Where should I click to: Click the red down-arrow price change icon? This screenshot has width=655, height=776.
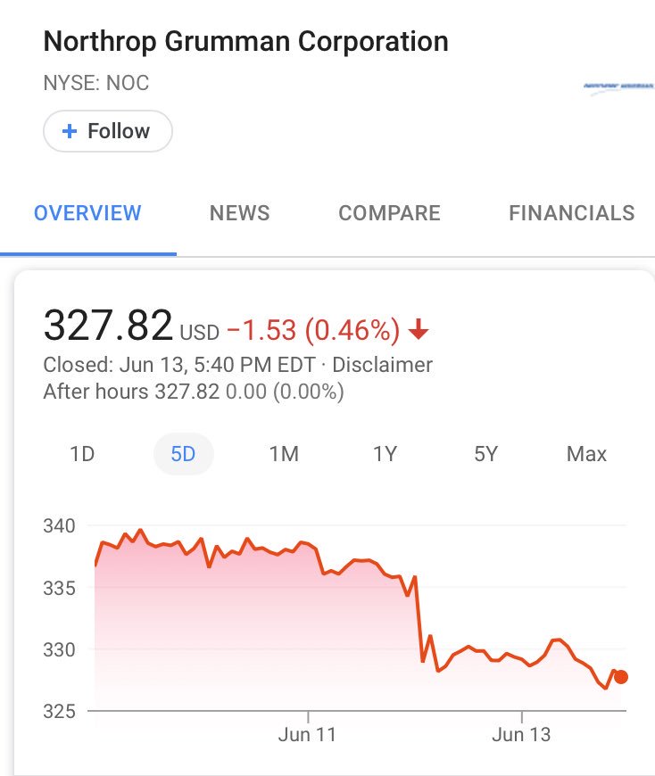click(419, 330)
